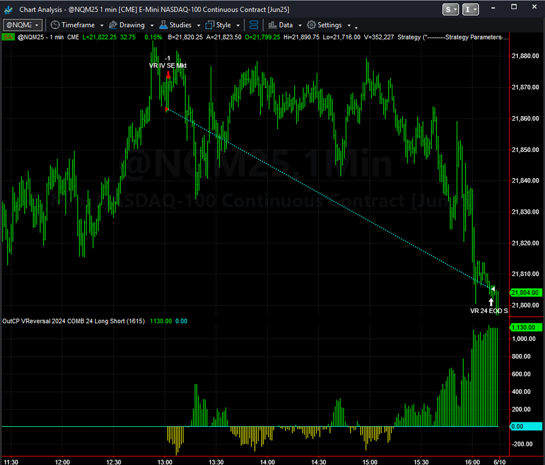The width and height of the screenshot is (545, 465).
Task: Click the Data bar-chart icon
Action: tap(272, 25)
